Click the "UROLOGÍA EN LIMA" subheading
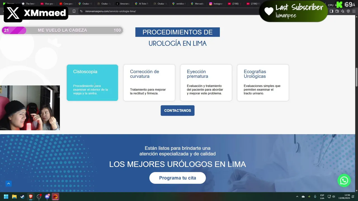 [178, 44]
